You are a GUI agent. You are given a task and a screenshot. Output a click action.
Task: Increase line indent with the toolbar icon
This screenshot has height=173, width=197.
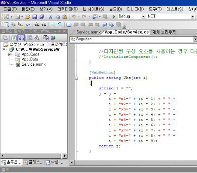[x=44, y=25]
